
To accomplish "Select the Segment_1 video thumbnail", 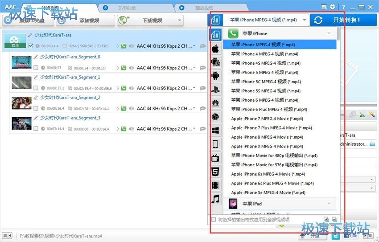I will point(21,83).
